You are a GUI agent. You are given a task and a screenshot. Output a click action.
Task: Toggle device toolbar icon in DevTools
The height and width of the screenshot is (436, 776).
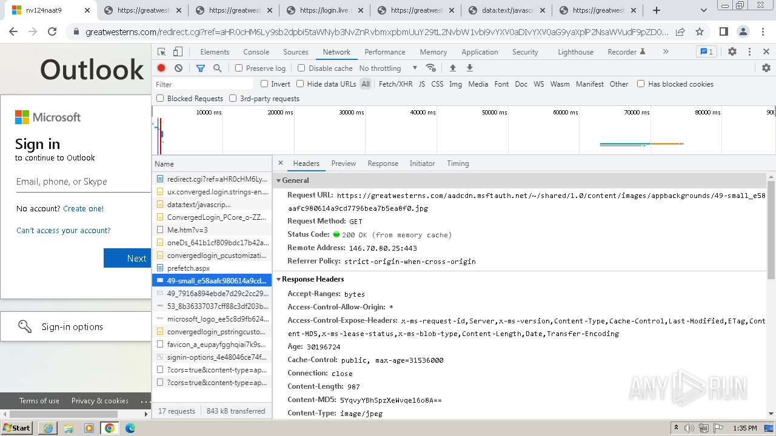(178, 52)
